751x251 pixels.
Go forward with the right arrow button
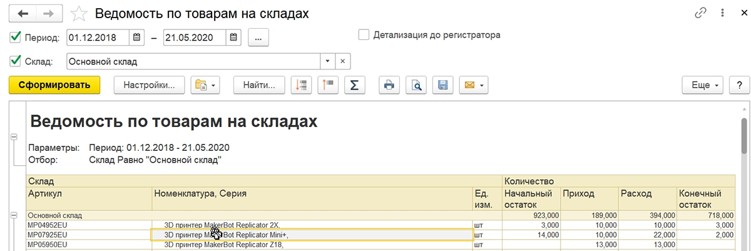click(x=49, y=13)
